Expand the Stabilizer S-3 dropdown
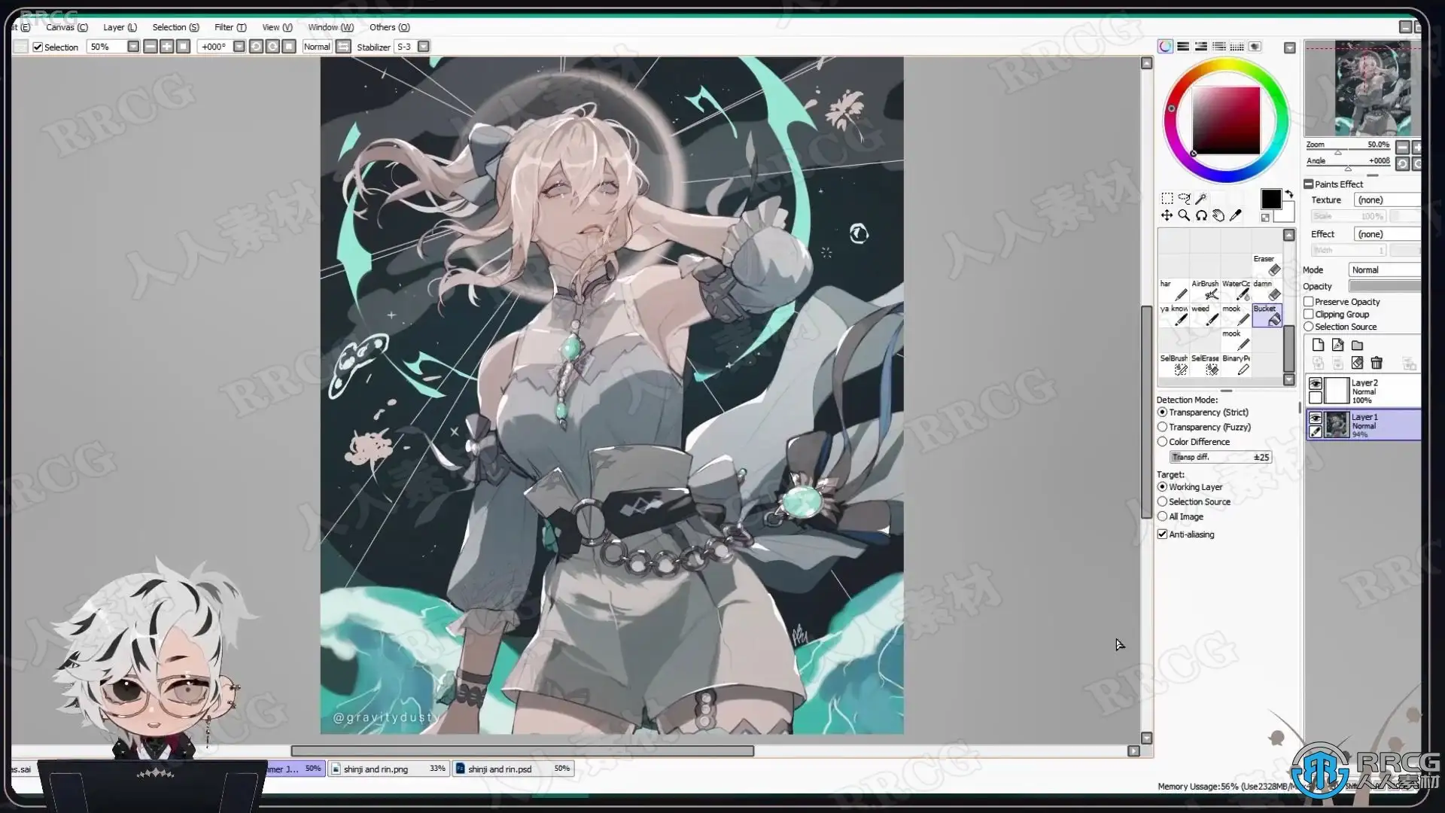 tap(424, 47)
